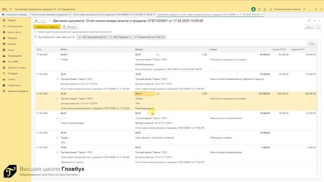Open the form's vertical dots more menu
The width and height of the screenshot is (324, 182).
click(x=314, y=21)
